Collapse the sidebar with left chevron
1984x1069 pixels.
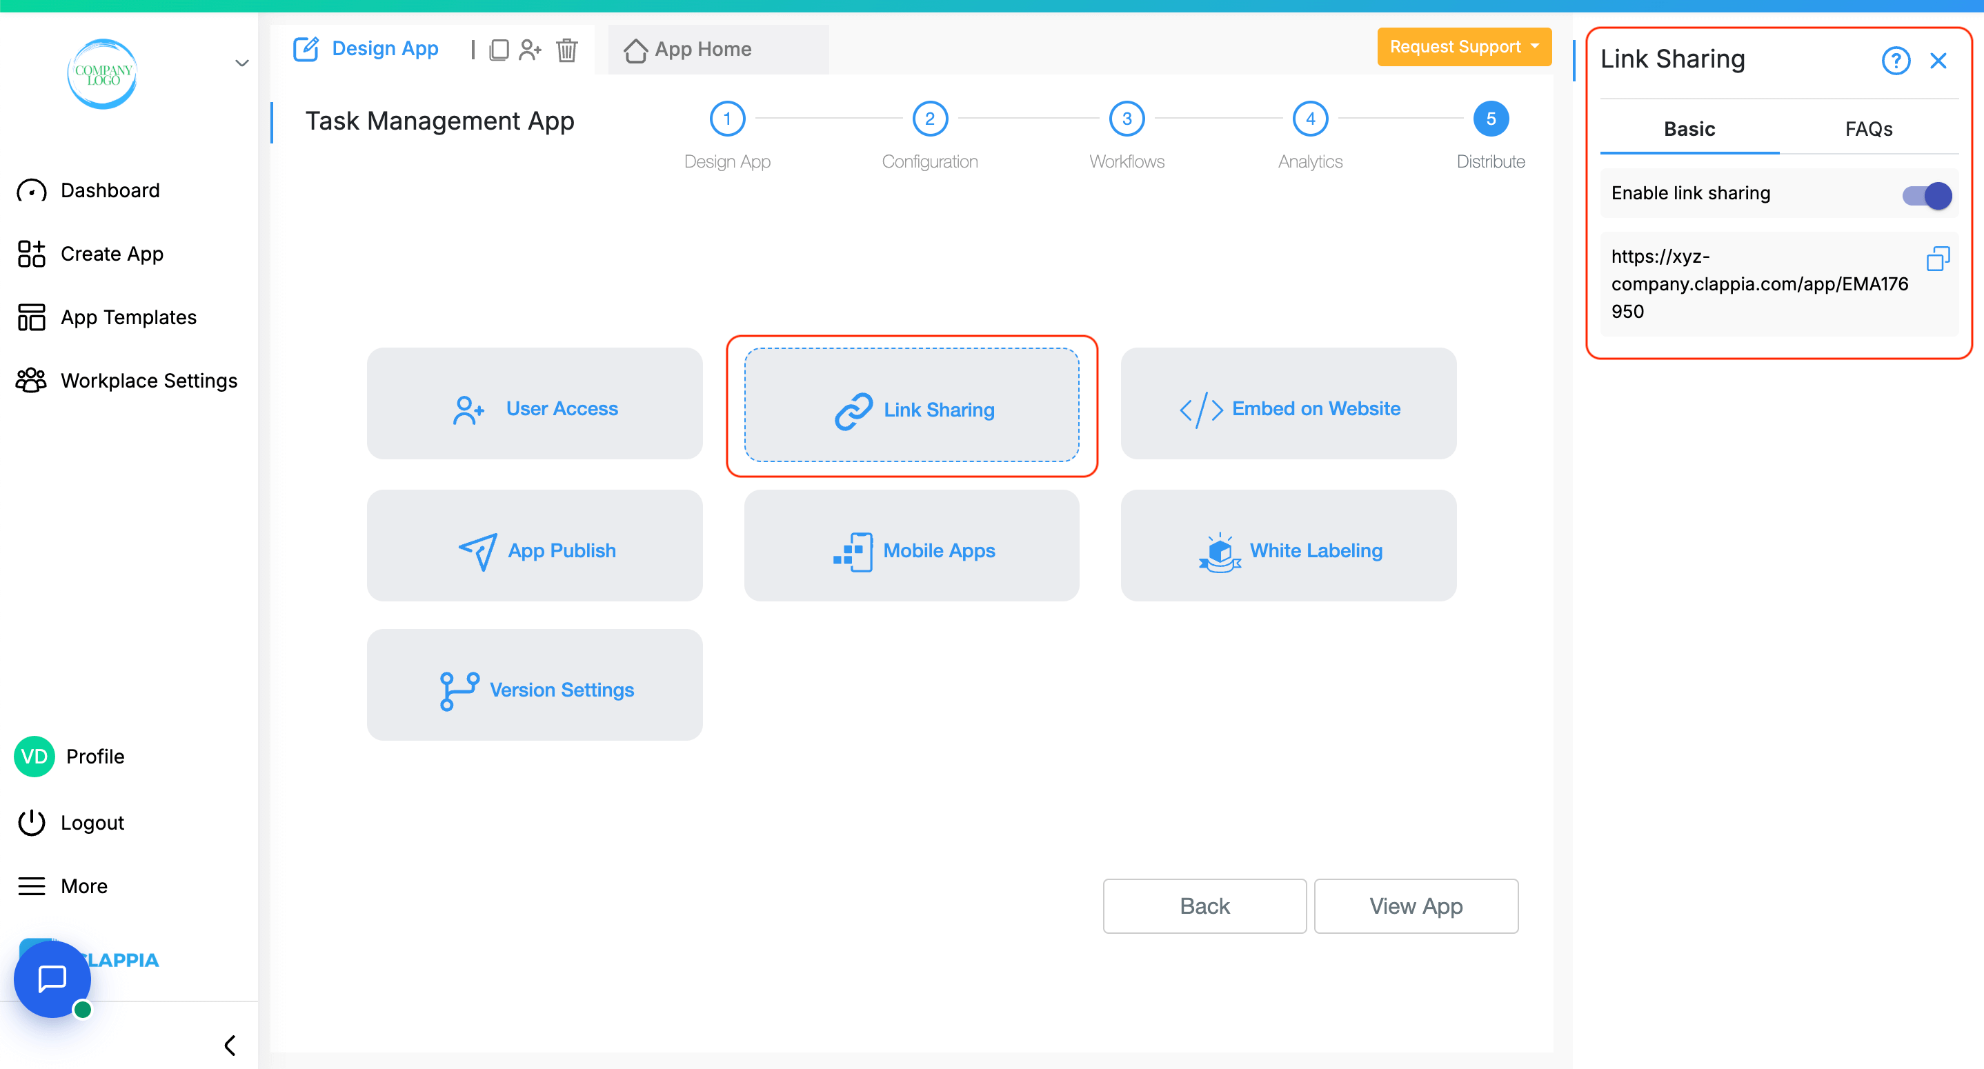tap(230, 1045)
